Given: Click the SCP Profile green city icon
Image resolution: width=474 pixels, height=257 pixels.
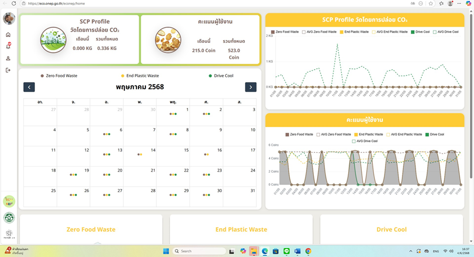Looking at the screenshot, I should coord(53,40).
